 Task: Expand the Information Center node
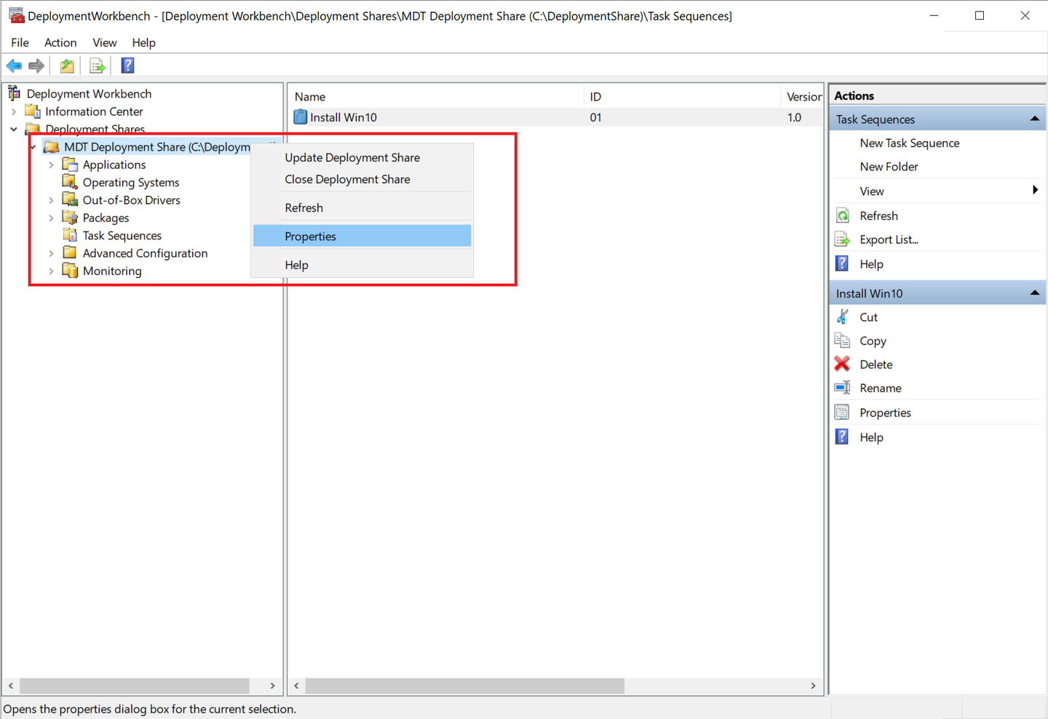(14, 111)
